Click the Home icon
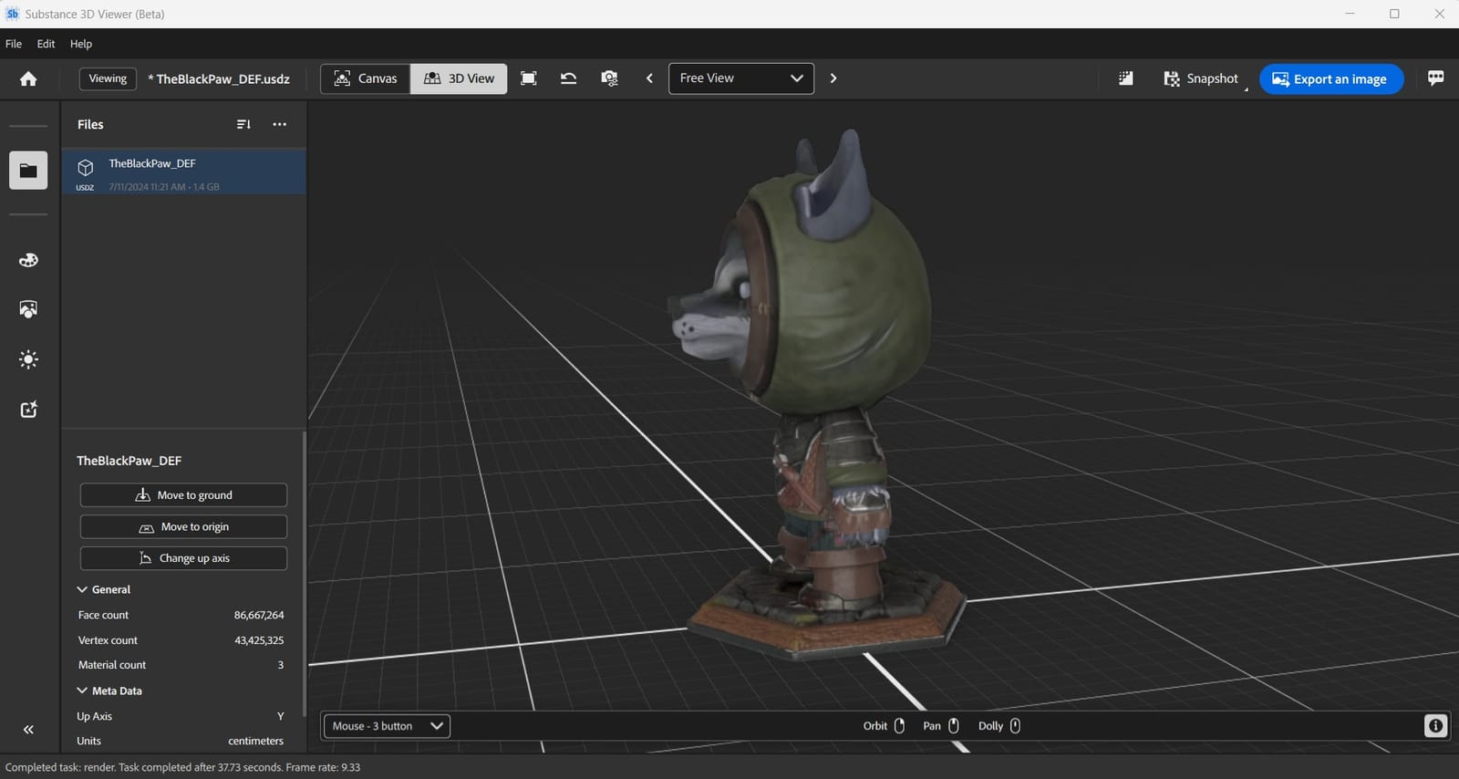Screen dimensions: 1459x779 (28, 79)
